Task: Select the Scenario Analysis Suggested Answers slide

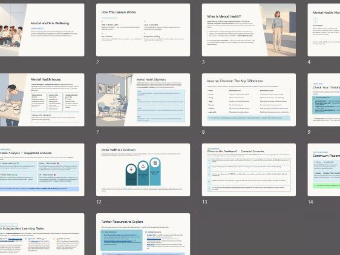Action: 42,170
